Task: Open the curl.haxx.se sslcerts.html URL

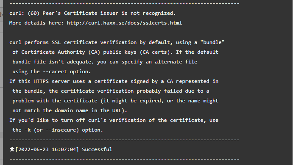Action: 124,23
